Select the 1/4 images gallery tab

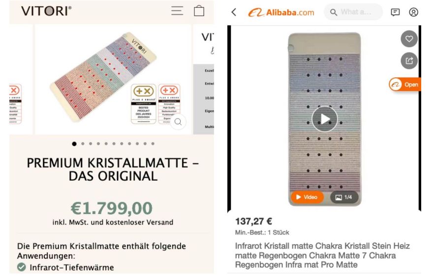click(343, 197)
